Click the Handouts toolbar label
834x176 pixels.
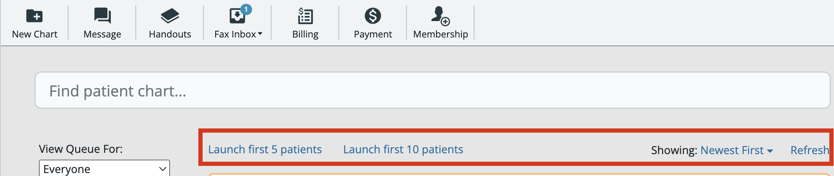170,34
